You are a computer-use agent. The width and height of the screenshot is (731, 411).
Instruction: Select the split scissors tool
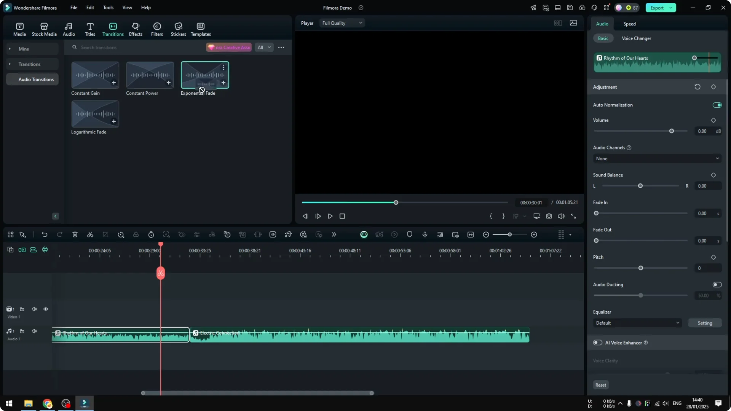pos(90,234)
